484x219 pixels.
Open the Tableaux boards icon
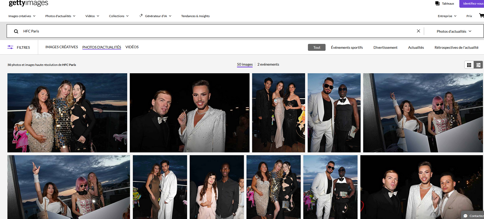click(437, 3)
